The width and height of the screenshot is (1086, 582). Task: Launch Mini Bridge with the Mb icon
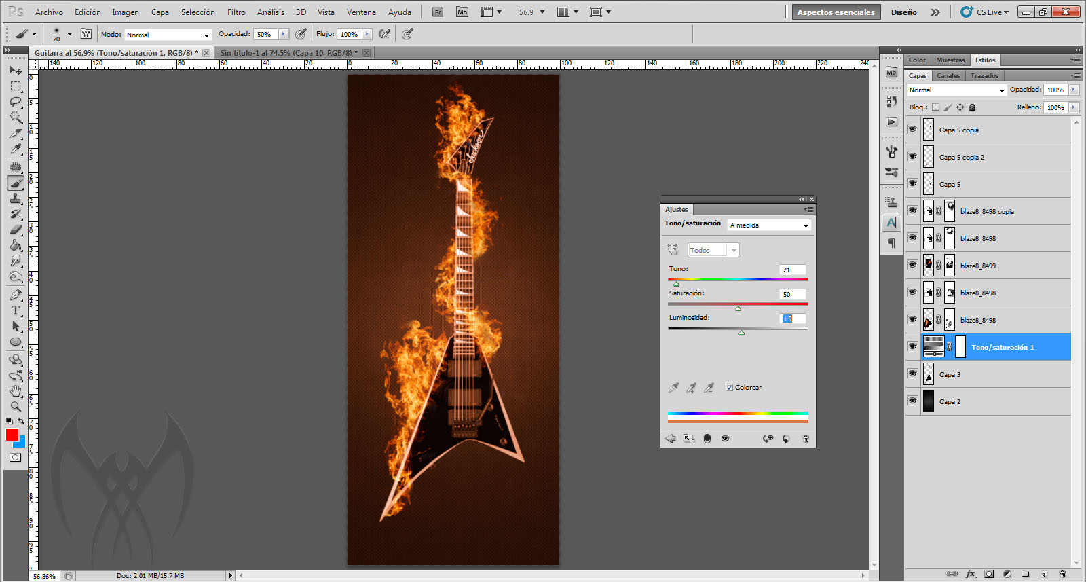[462, 12]
